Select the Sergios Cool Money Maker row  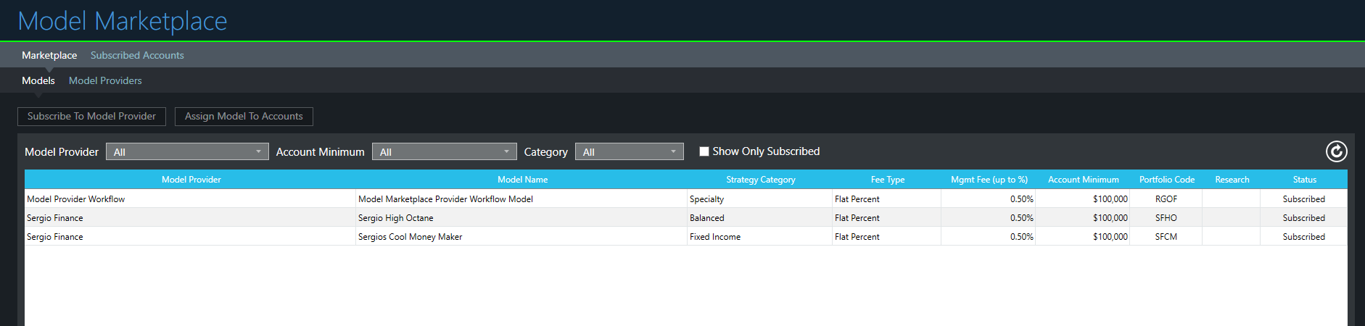click(x=686, y=236)
